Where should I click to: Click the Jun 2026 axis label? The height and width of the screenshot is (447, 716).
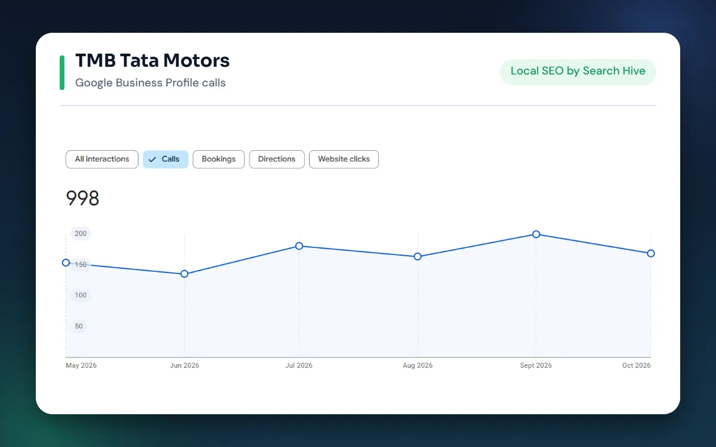[x=184, y=365]
